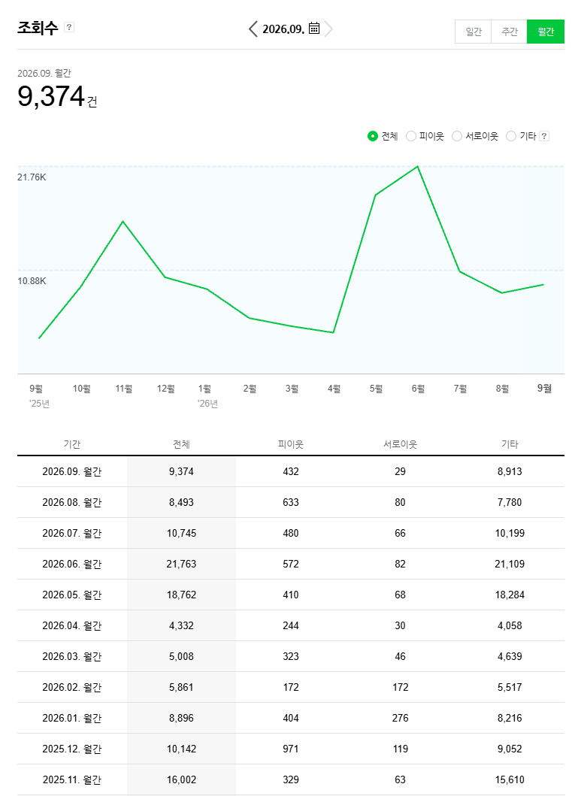The height and width of the screenshot is (796, 575).
Task: Click the 8월 chart axis label
Action: 502,389
